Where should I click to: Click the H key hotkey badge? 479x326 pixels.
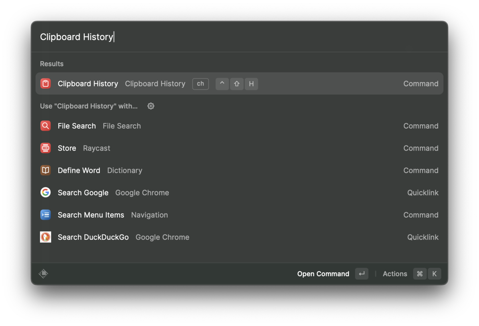coord(251,83)
